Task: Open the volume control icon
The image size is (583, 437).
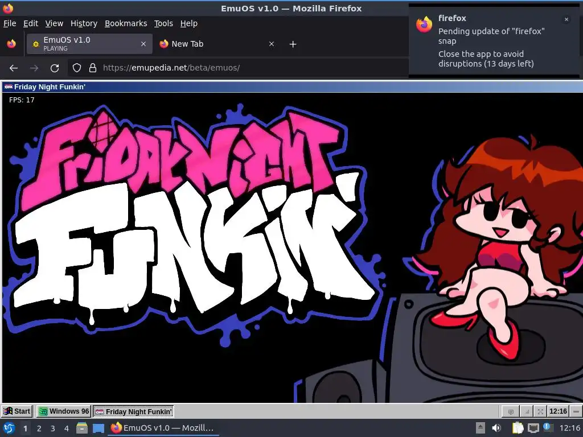Action: 496,428
